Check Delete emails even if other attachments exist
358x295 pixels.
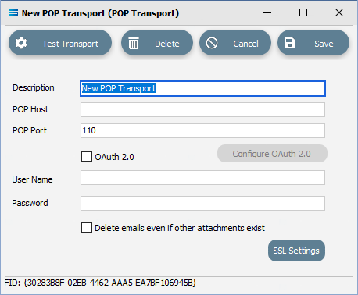point(86,228)
